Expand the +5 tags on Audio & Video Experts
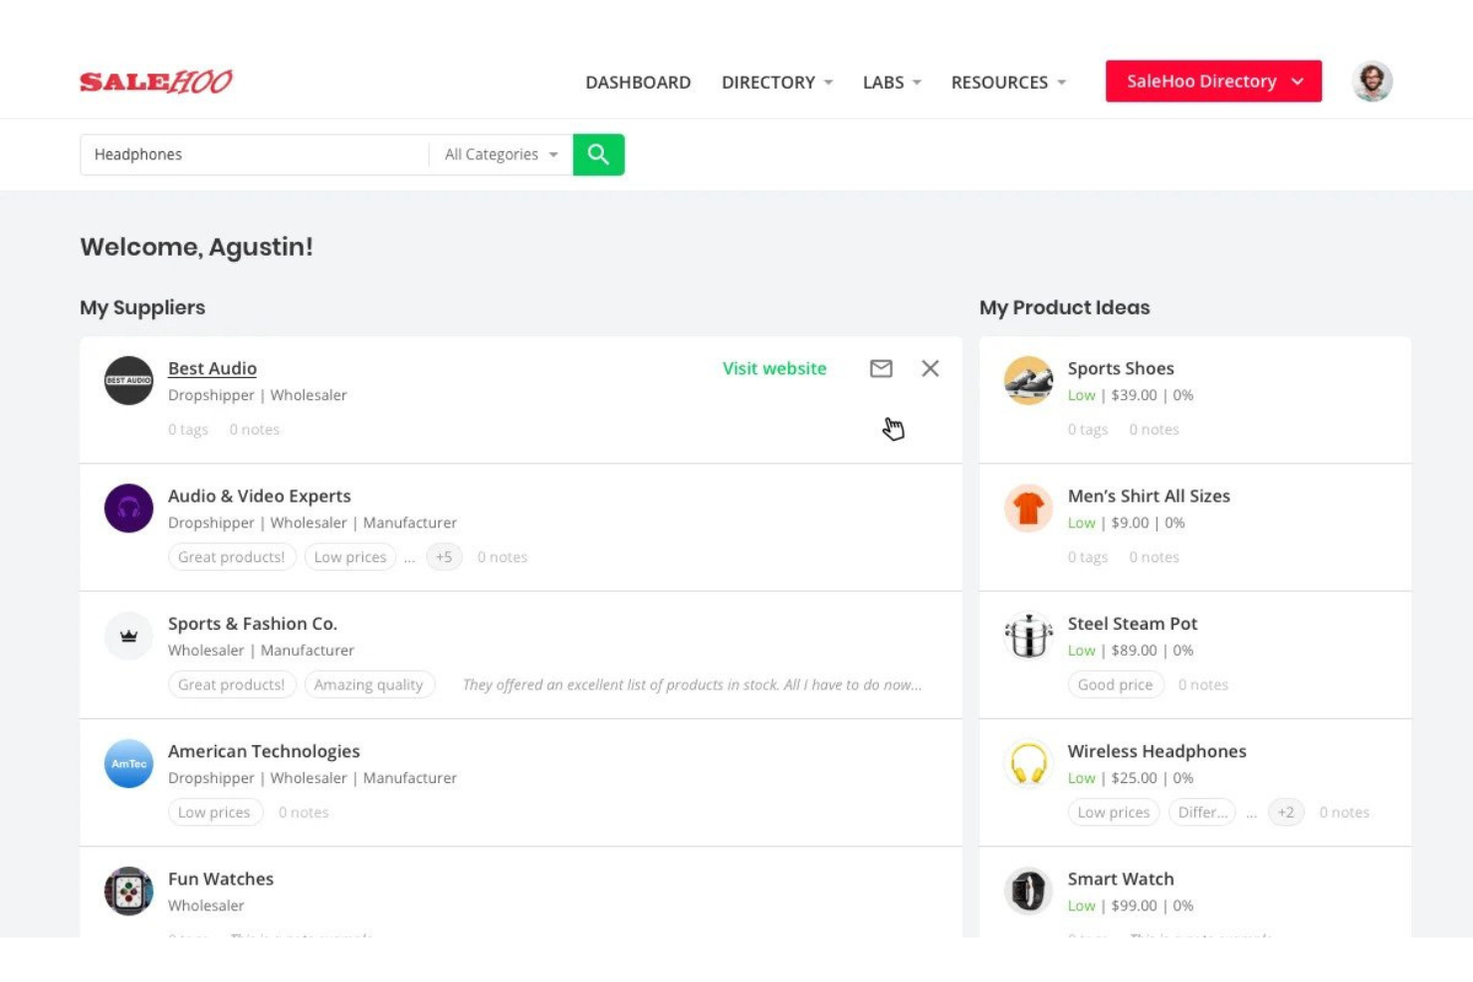The height and width of the screenshot is (982, 1473). pos(444,557)
